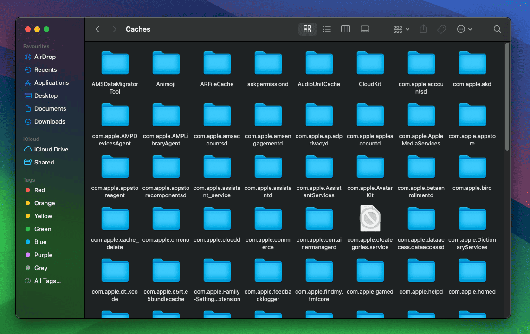Open the Group By dropdown
The image size is (530, 334).
click(401, 29)
